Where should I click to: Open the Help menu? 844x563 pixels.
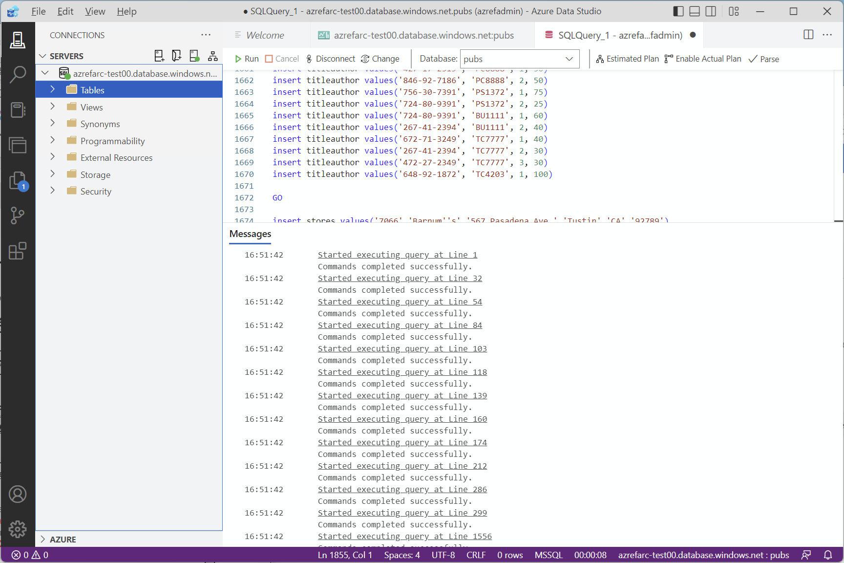[127, 11]
